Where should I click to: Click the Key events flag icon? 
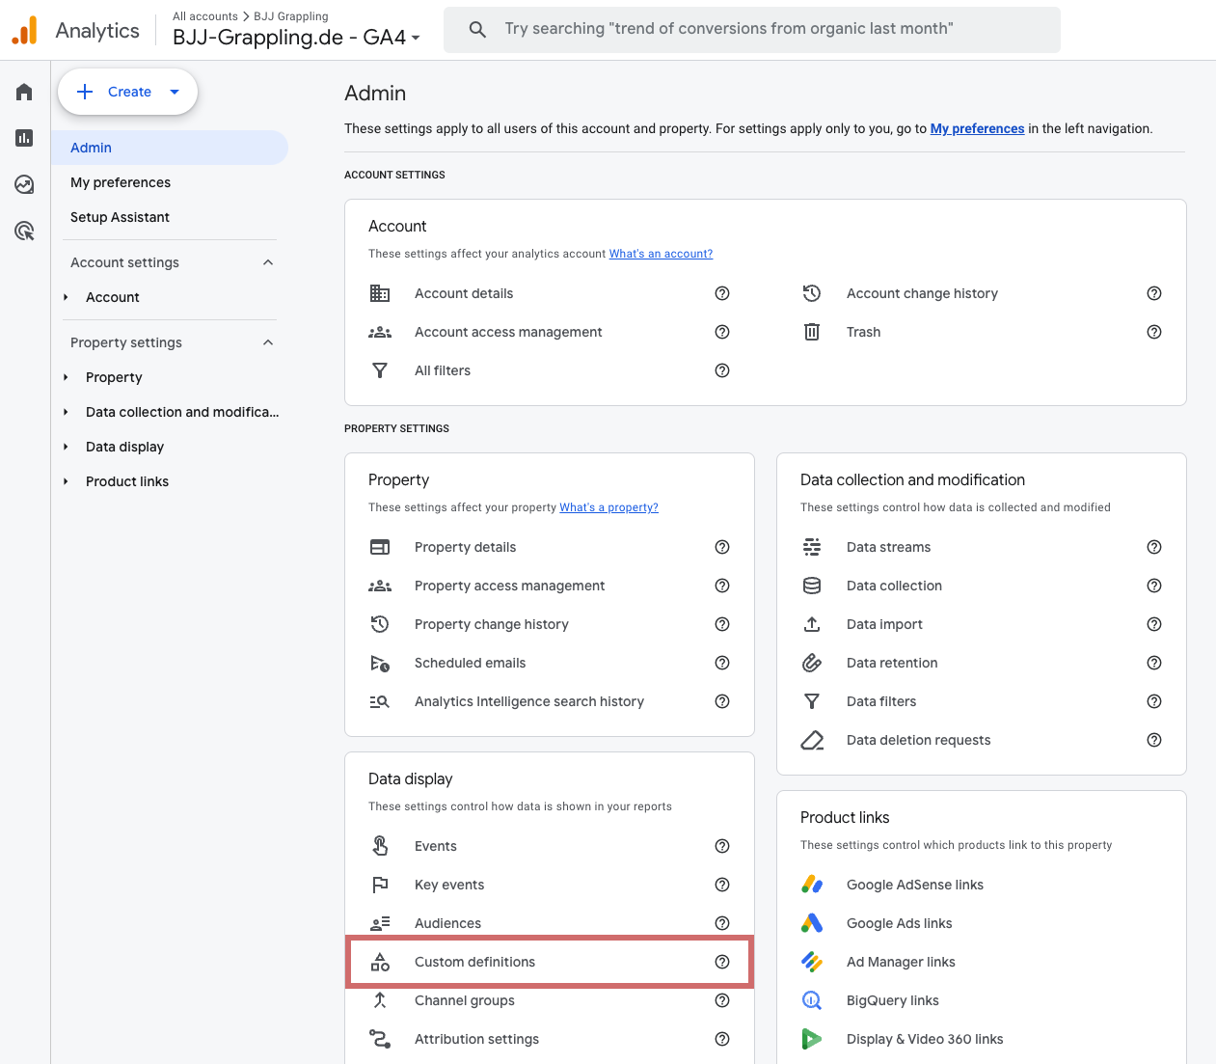(x=380, y=885)
